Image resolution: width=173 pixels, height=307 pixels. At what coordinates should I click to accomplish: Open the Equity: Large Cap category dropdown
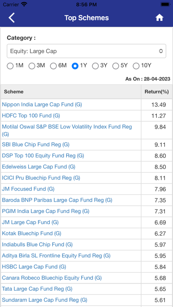86,51
